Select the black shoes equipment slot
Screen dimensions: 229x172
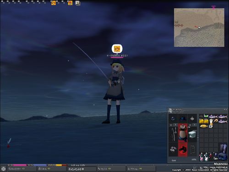click(183, 149)
